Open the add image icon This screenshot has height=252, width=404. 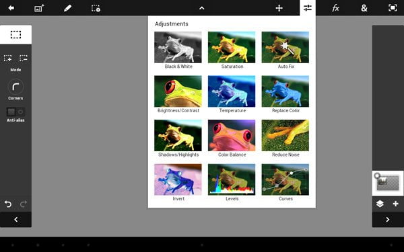coord(39,8)
